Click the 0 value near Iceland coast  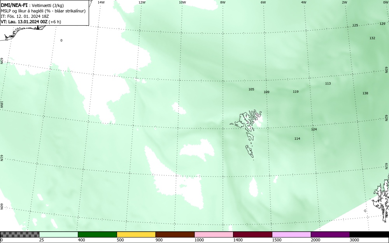click(x=61, y=40)
